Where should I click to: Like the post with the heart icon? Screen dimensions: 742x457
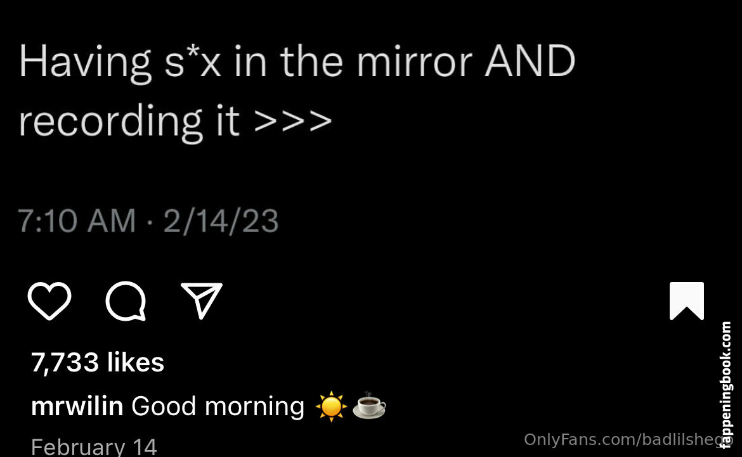[49, 301]
